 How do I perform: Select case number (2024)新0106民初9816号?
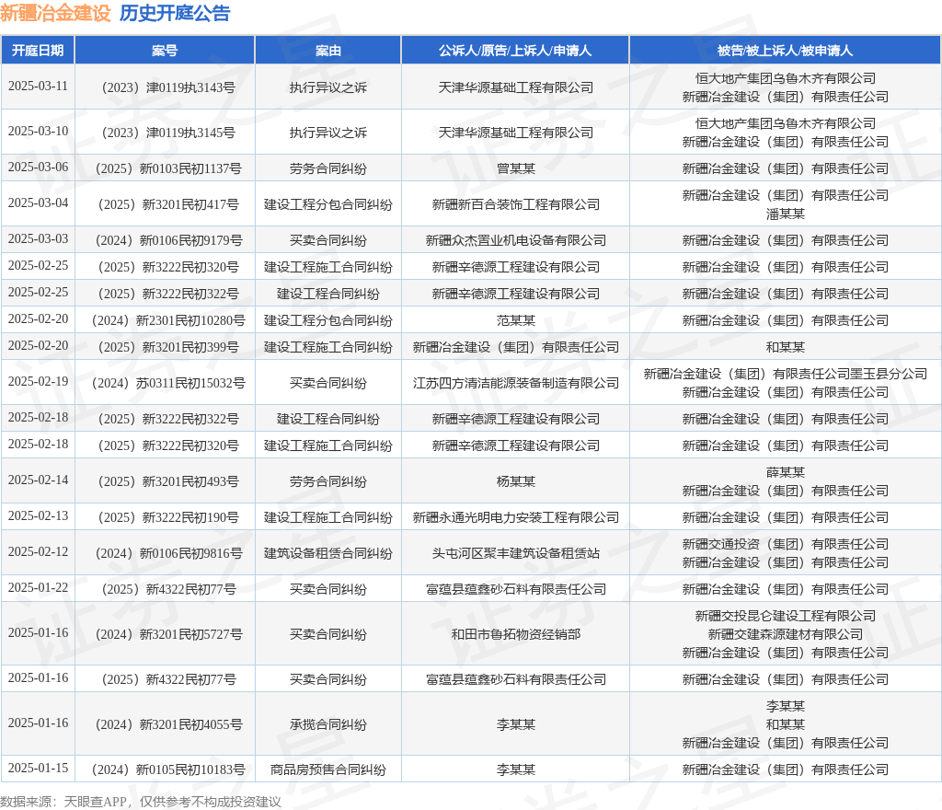point(168,554)
